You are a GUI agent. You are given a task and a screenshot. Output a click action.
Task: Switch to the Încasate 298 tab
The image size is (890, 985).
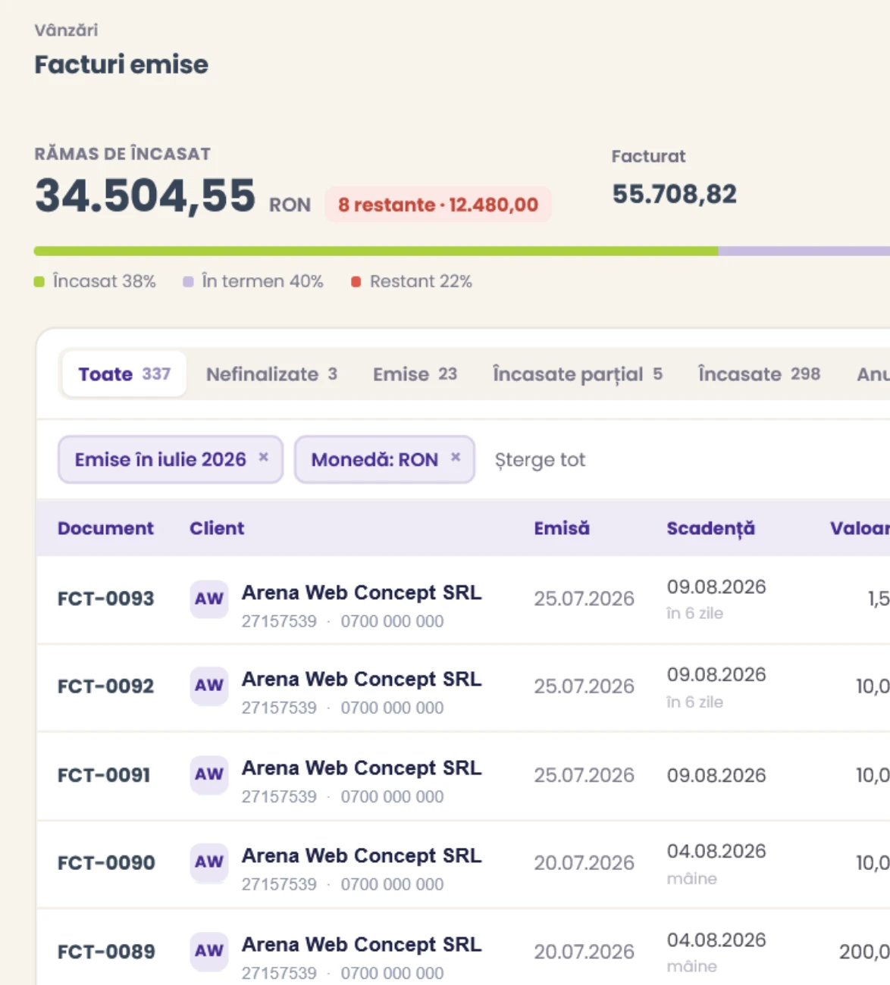tap(759, 374)
